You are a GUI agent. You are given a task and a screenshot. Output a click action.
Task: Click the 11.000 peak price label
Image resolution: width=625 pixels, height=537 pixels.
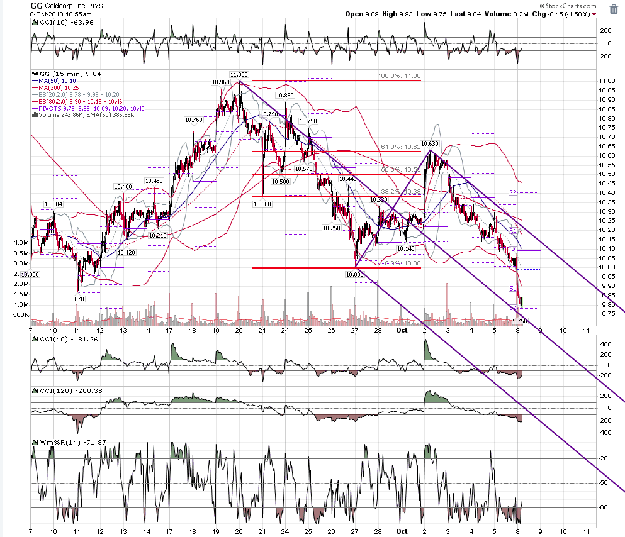point(239,74)
